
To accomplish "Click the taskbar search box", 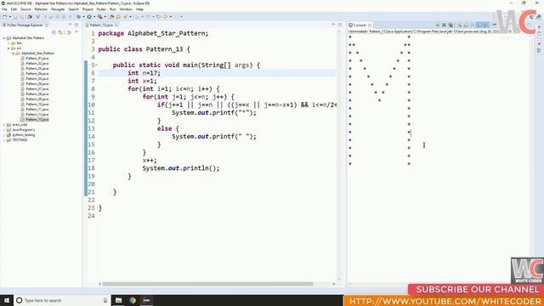I will click(x=62, y=300).
